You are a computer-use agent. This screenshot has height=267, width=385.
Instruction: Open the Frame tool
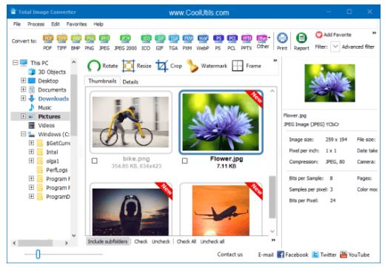[247, 66]
